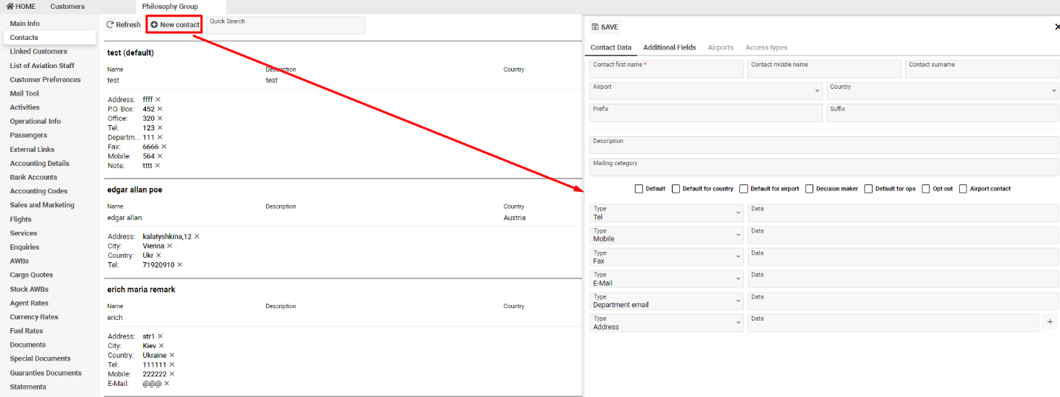
Task: Tick Airport contact checkbox
Action: (963, 189)
